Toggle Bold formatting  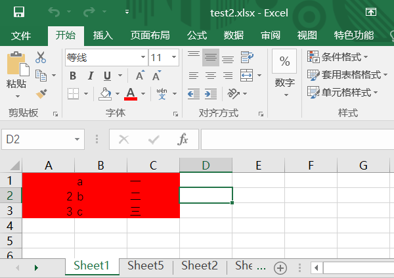click(74, 76)
